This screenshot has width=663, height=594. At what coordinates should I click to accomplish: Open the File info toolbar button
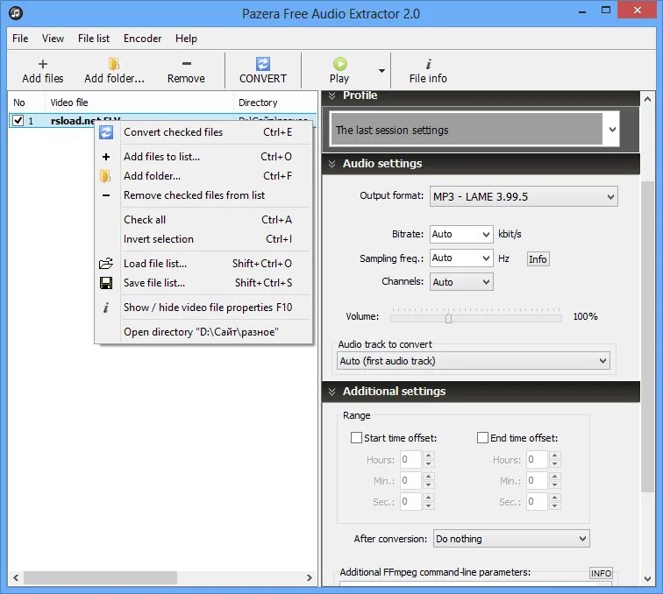(428, 71)
